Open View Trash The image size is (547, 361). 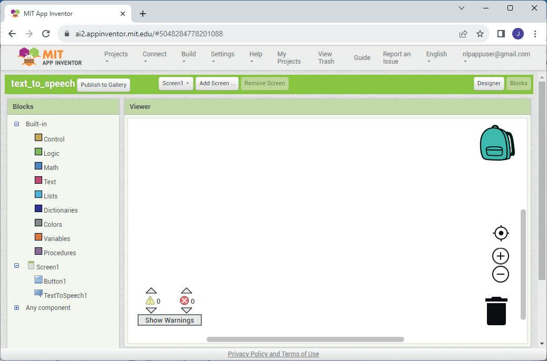point(326,57)
